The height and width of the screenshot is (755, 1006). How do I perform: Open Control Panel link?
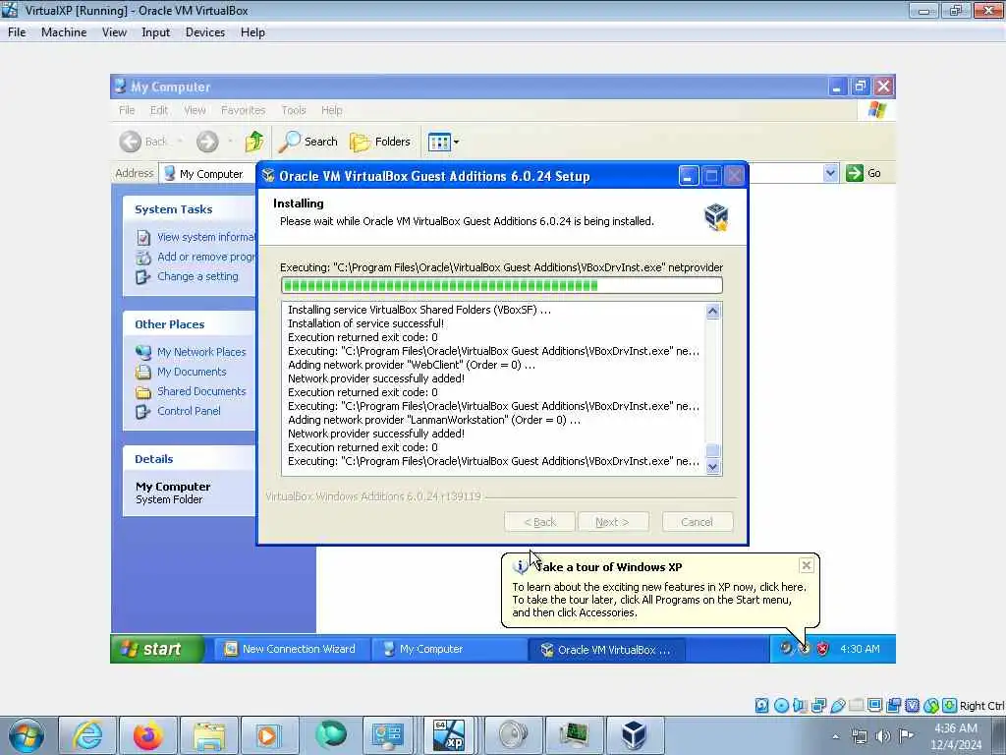click(189, 411)
